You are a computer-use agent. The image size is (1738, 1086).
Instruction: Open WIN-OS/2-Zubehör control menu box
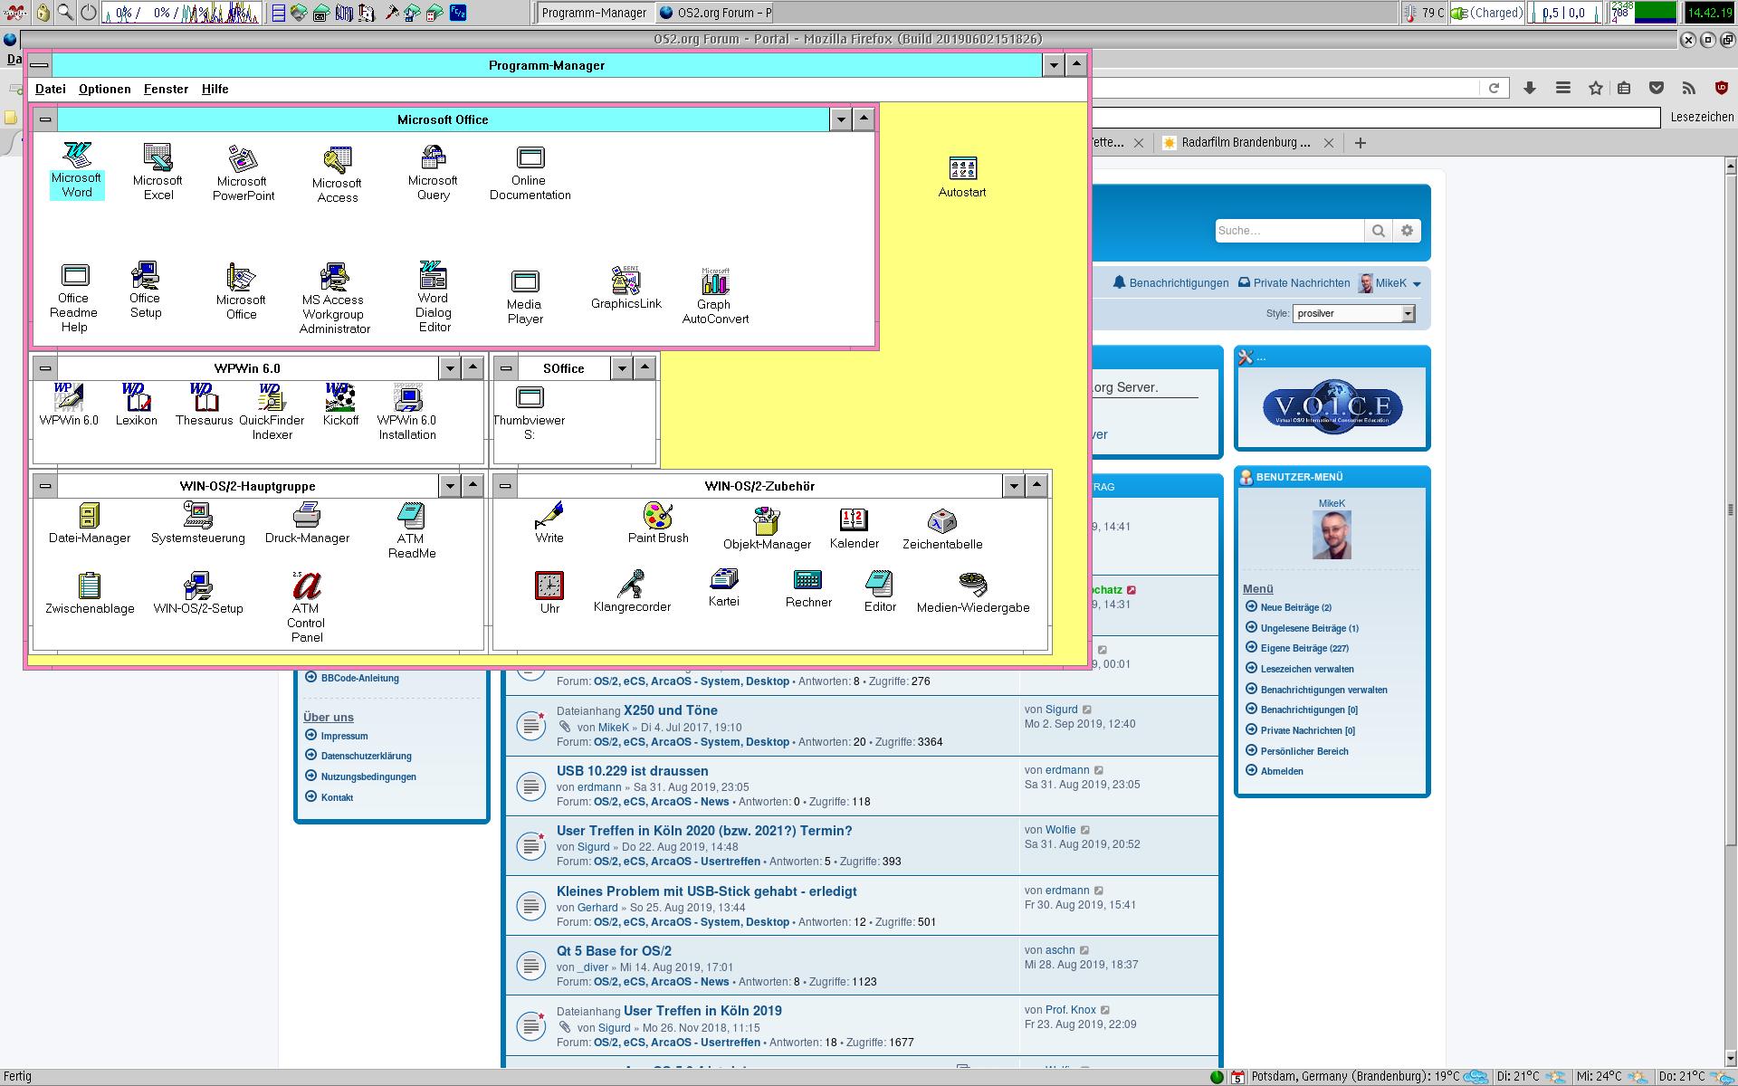point(506,486)
